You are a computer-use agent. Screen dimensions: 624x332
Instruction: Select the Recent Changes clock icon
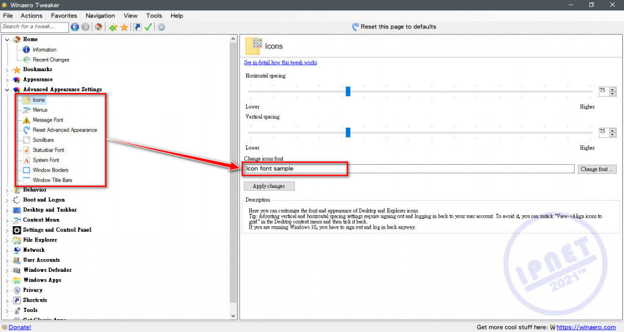(26, 60)
